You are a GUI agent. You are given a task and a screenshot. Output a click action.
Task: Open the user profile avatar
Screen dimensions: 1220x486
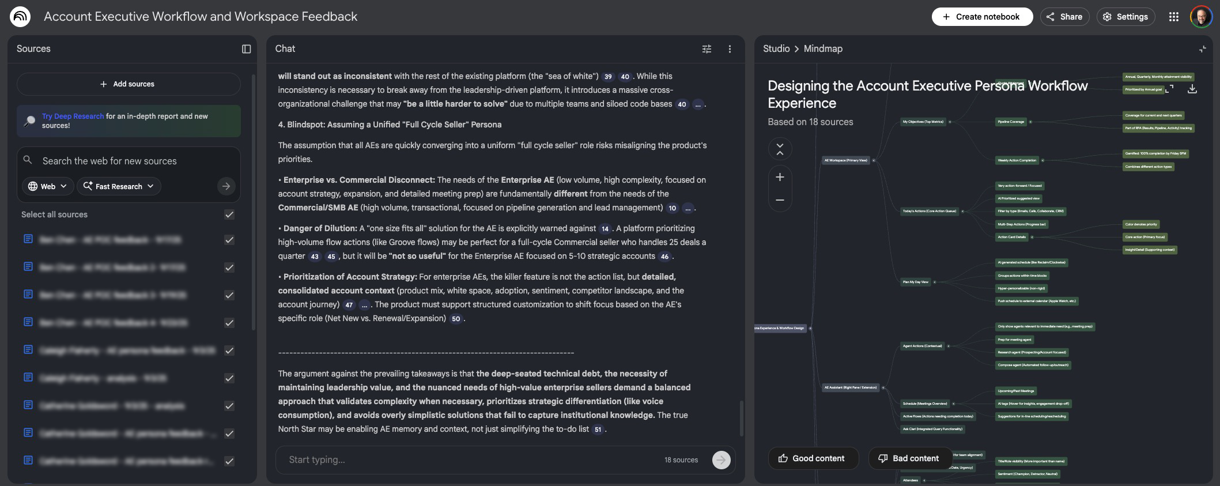pyautogui.click(x=1202, y=17)
